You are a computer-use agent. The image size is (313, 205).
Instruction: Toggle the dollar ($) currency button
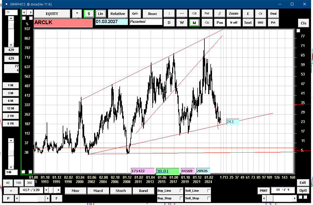point(89,14)
